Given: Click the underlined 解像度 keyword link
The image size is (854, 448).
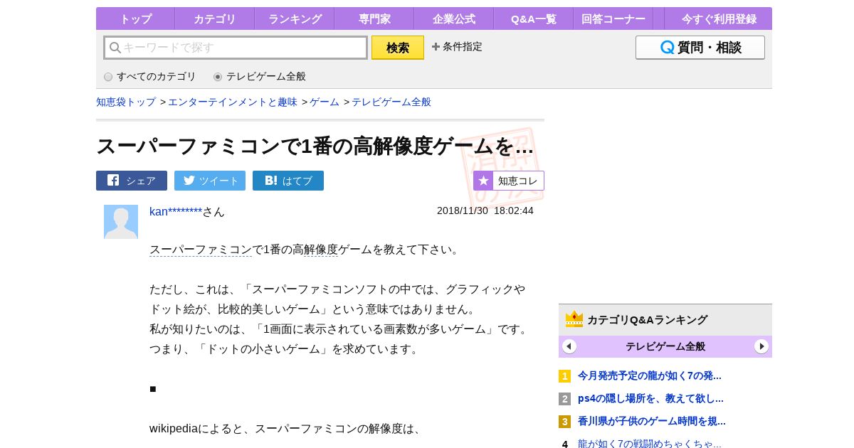Looking at the screenshot, I should coord(321,250).
